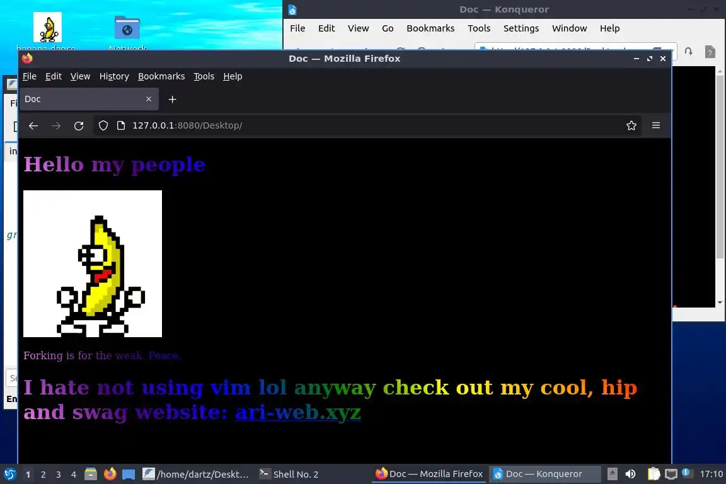
Task: Bookmark this page with the star icon
Action: pos(631,125)
